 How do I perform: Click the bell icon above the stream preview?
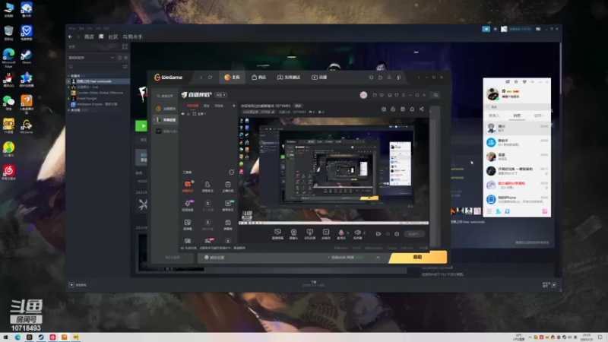point(412,109)
